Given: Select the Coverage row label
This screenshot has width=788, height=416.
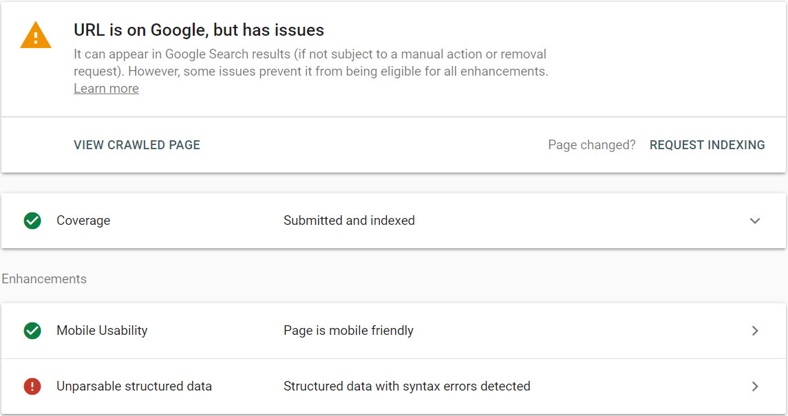Looking at the screenshot, I should (x=83, y=220).
